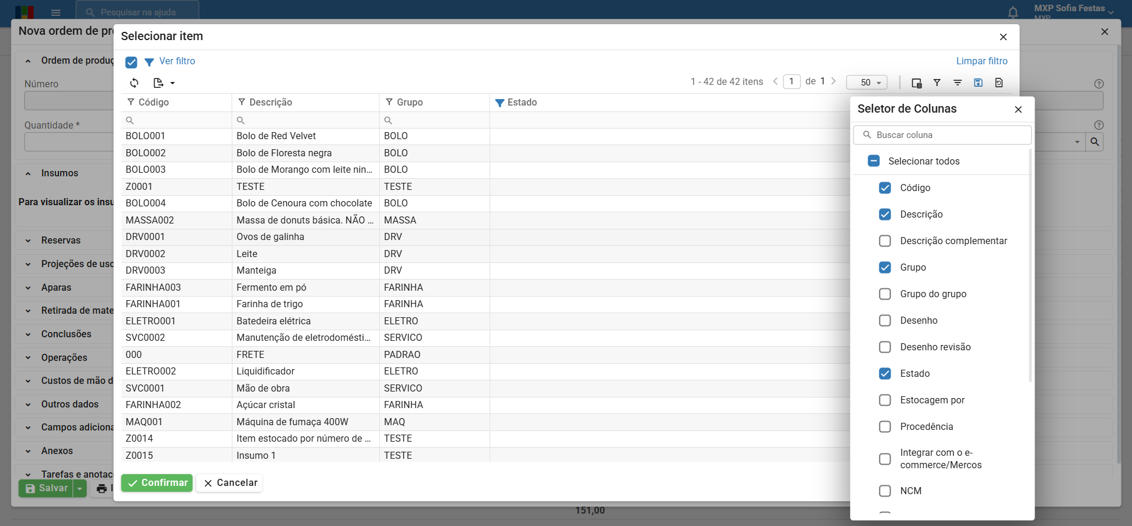
Task: Click the print icon next to Salvar
Action: 101,488
